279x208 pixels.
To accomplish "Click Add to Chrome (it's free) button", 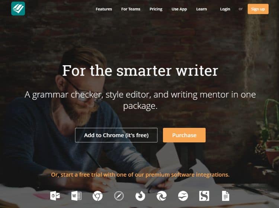I will 116,135.
